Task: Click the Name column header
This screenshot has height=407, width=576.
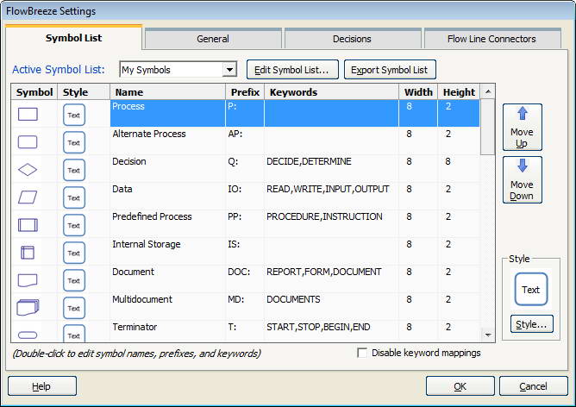Action: [167, 91]
